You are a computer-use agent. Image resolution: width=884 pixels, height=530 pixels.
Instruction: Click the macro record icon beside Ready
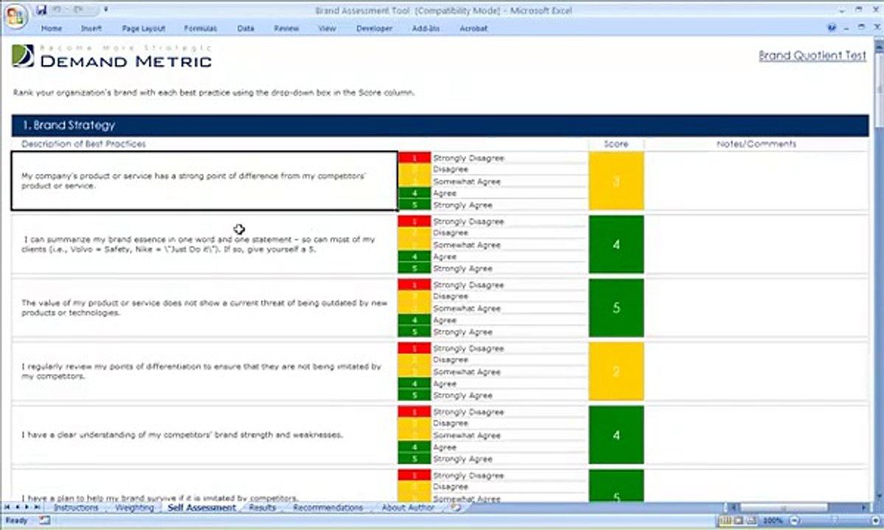[46, 520]
